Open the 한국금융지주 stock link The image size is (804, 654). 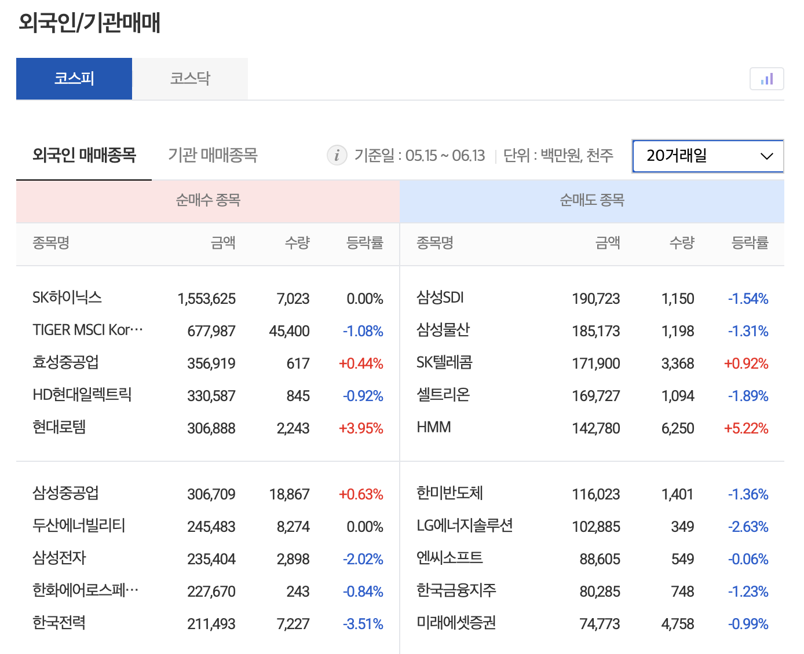456,590
